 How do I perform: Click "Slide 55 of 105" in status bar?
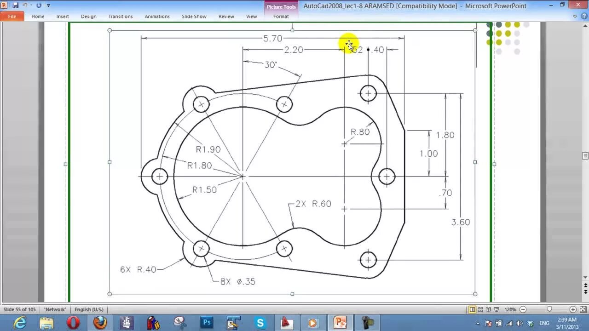tap(19, 309)
